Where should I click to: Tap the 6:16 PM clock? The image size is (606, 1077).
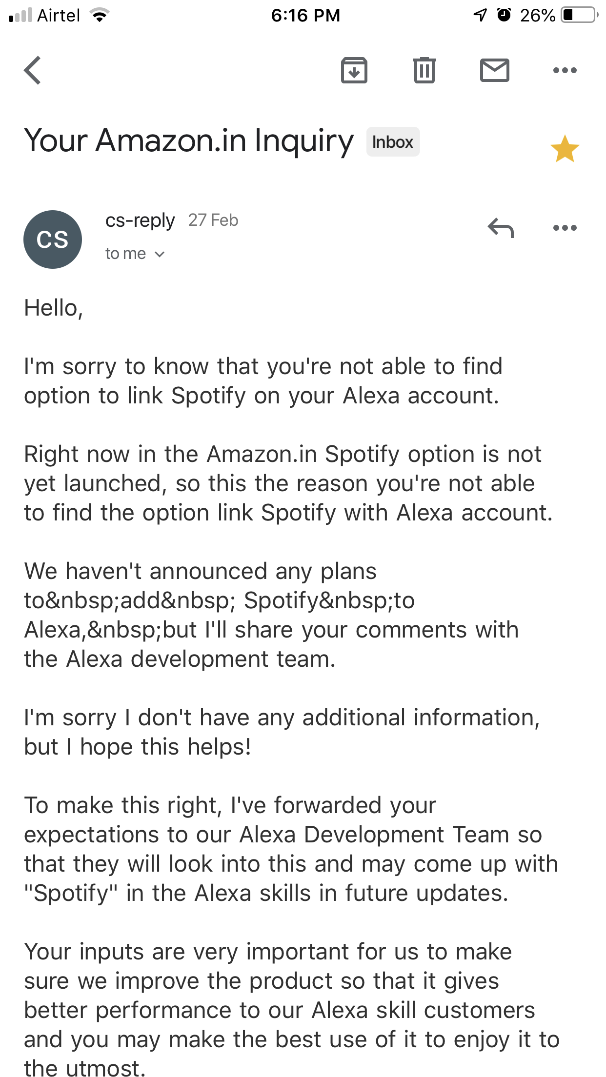(x=305, y=16)
